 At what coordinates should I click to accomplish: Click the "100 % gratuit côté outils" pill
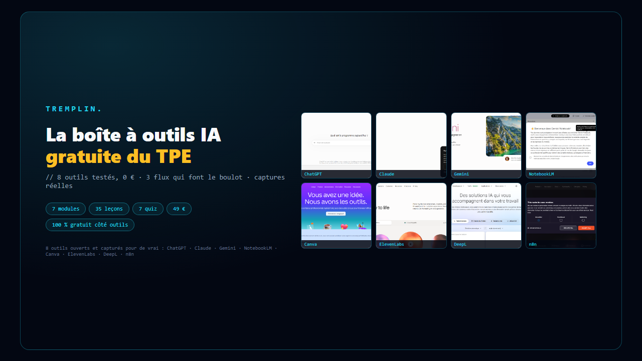click(x=90, y=225)
